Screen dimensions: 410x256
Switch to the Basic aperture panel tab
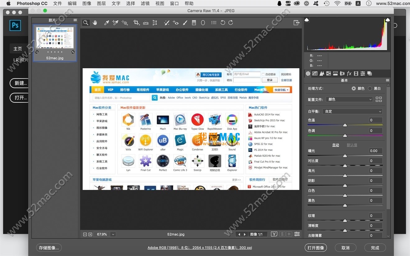tap(308, 74)
